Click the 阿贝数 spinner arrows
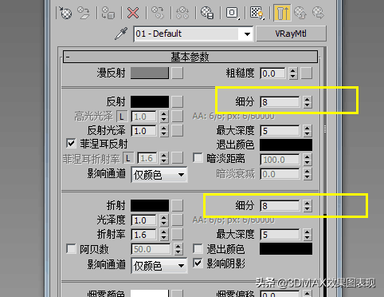The image size is (384, 297). coord(178,249)
